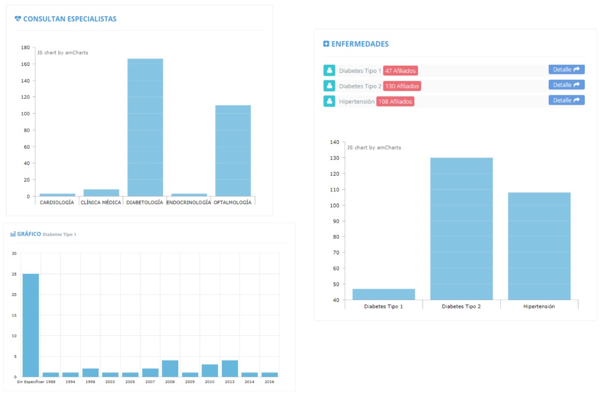Open Detalle for Hipertensión

coord(566,100)
